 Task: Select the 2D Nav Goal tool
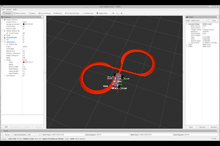pos(88,13)
